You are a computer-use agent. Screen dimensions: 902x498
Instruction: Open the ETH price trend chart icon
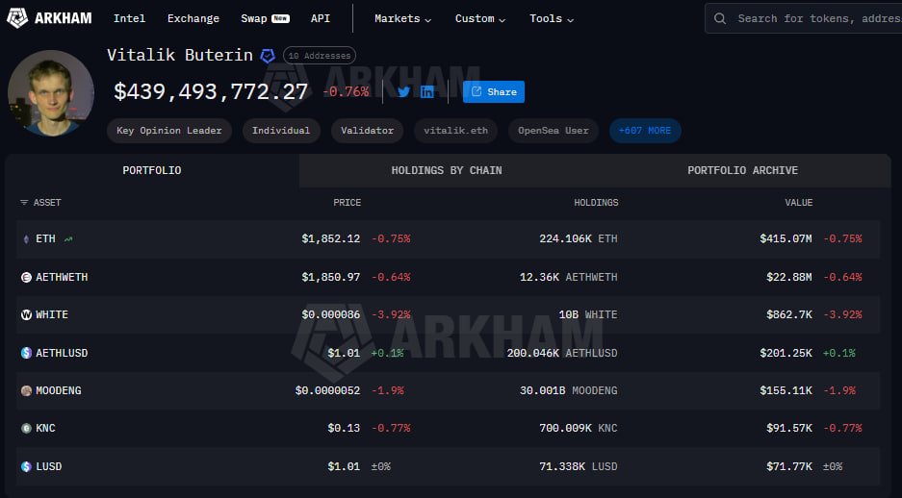68,239
